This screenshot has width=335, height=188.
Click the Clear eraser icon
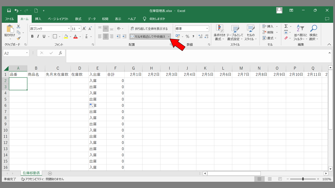pos(286,38)
